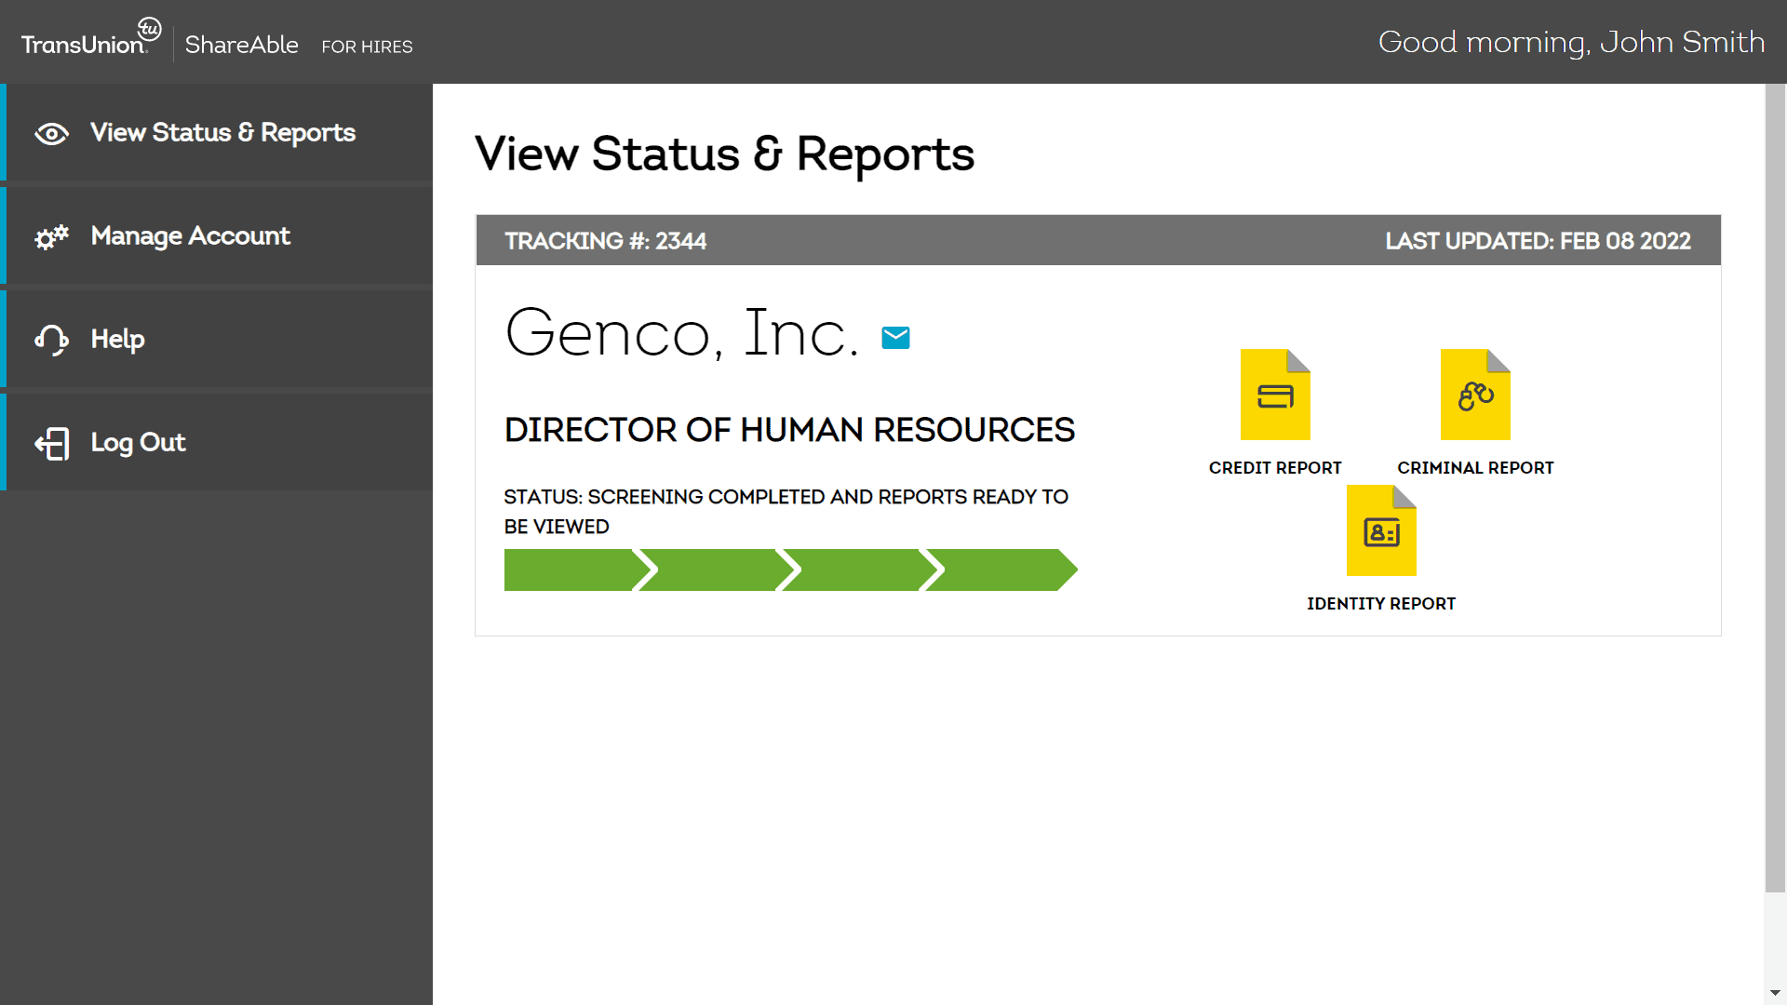This screenshot has height=1005, width=1787.
Task: Click the scrollbar arrow at bottom right
Action: pyautogui.click(x=1775, y=994)
